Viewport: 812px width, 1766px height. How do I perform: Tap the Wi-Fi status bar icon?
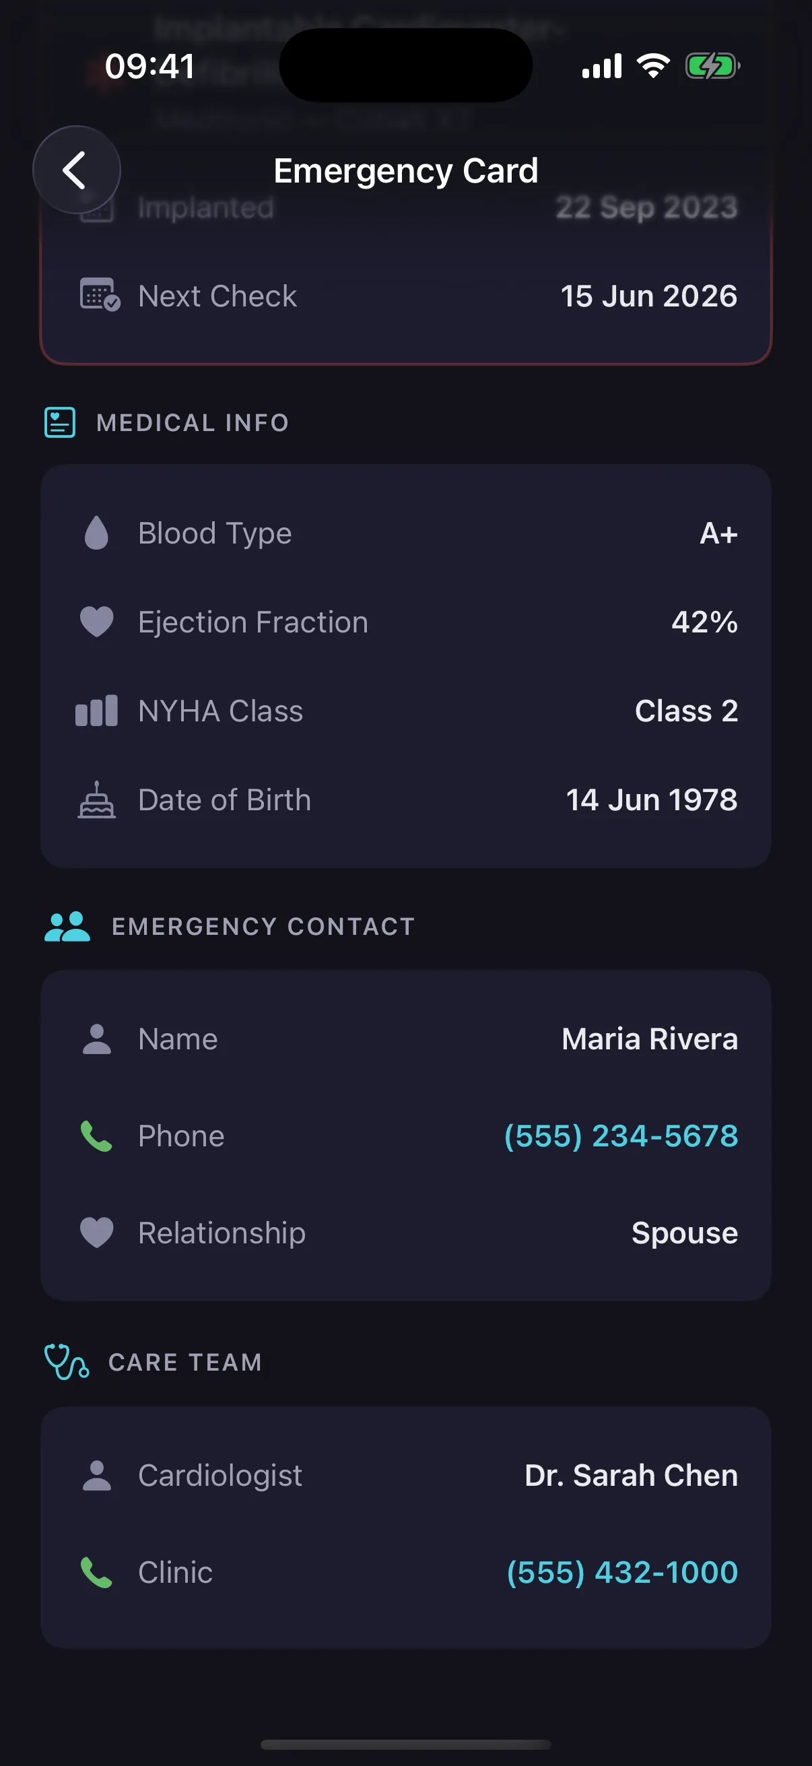pos(653,66)
